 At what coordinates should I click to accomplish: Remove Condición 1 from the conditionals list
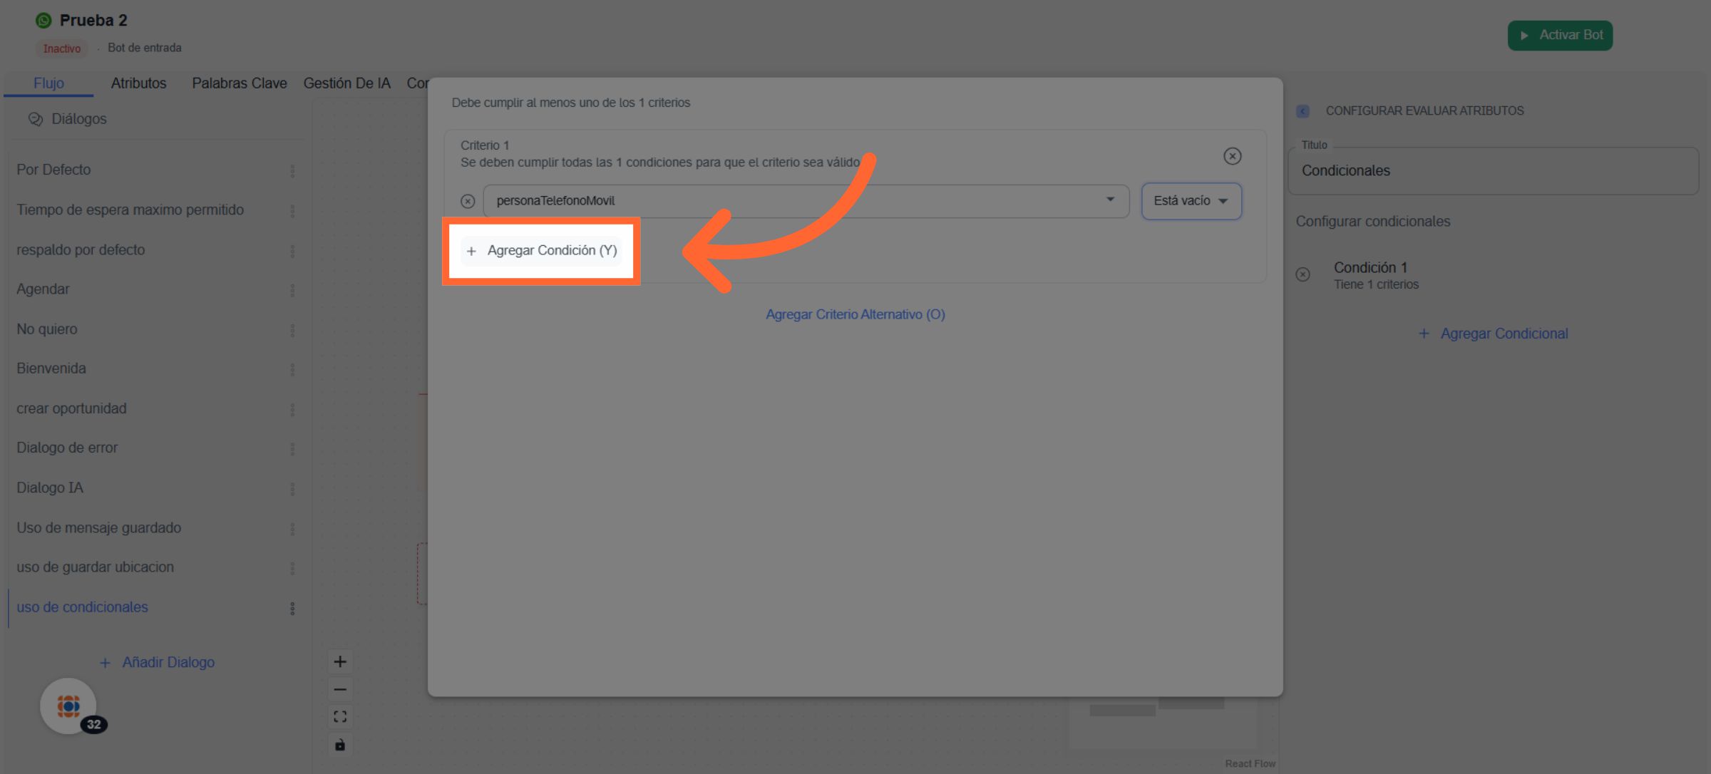click(x=1302, y=274)
